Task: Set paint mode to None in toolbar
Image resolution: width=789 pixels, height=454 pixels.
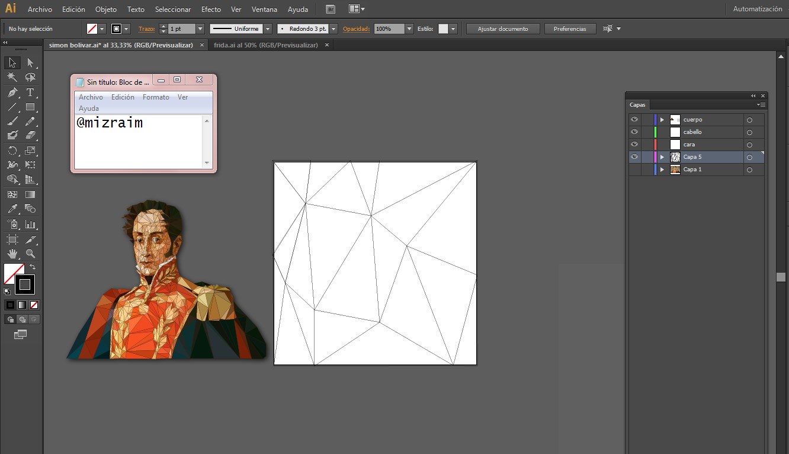Action: [34, 305]
